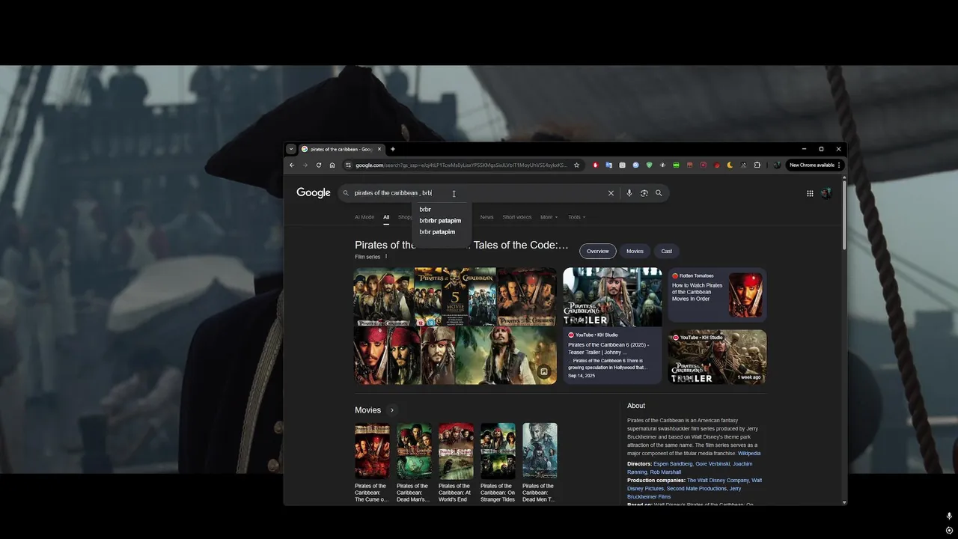This screenshot has height=539, width=958.
Task: Open the Wikipedia link in About
Action: click(x=749, y=453)
